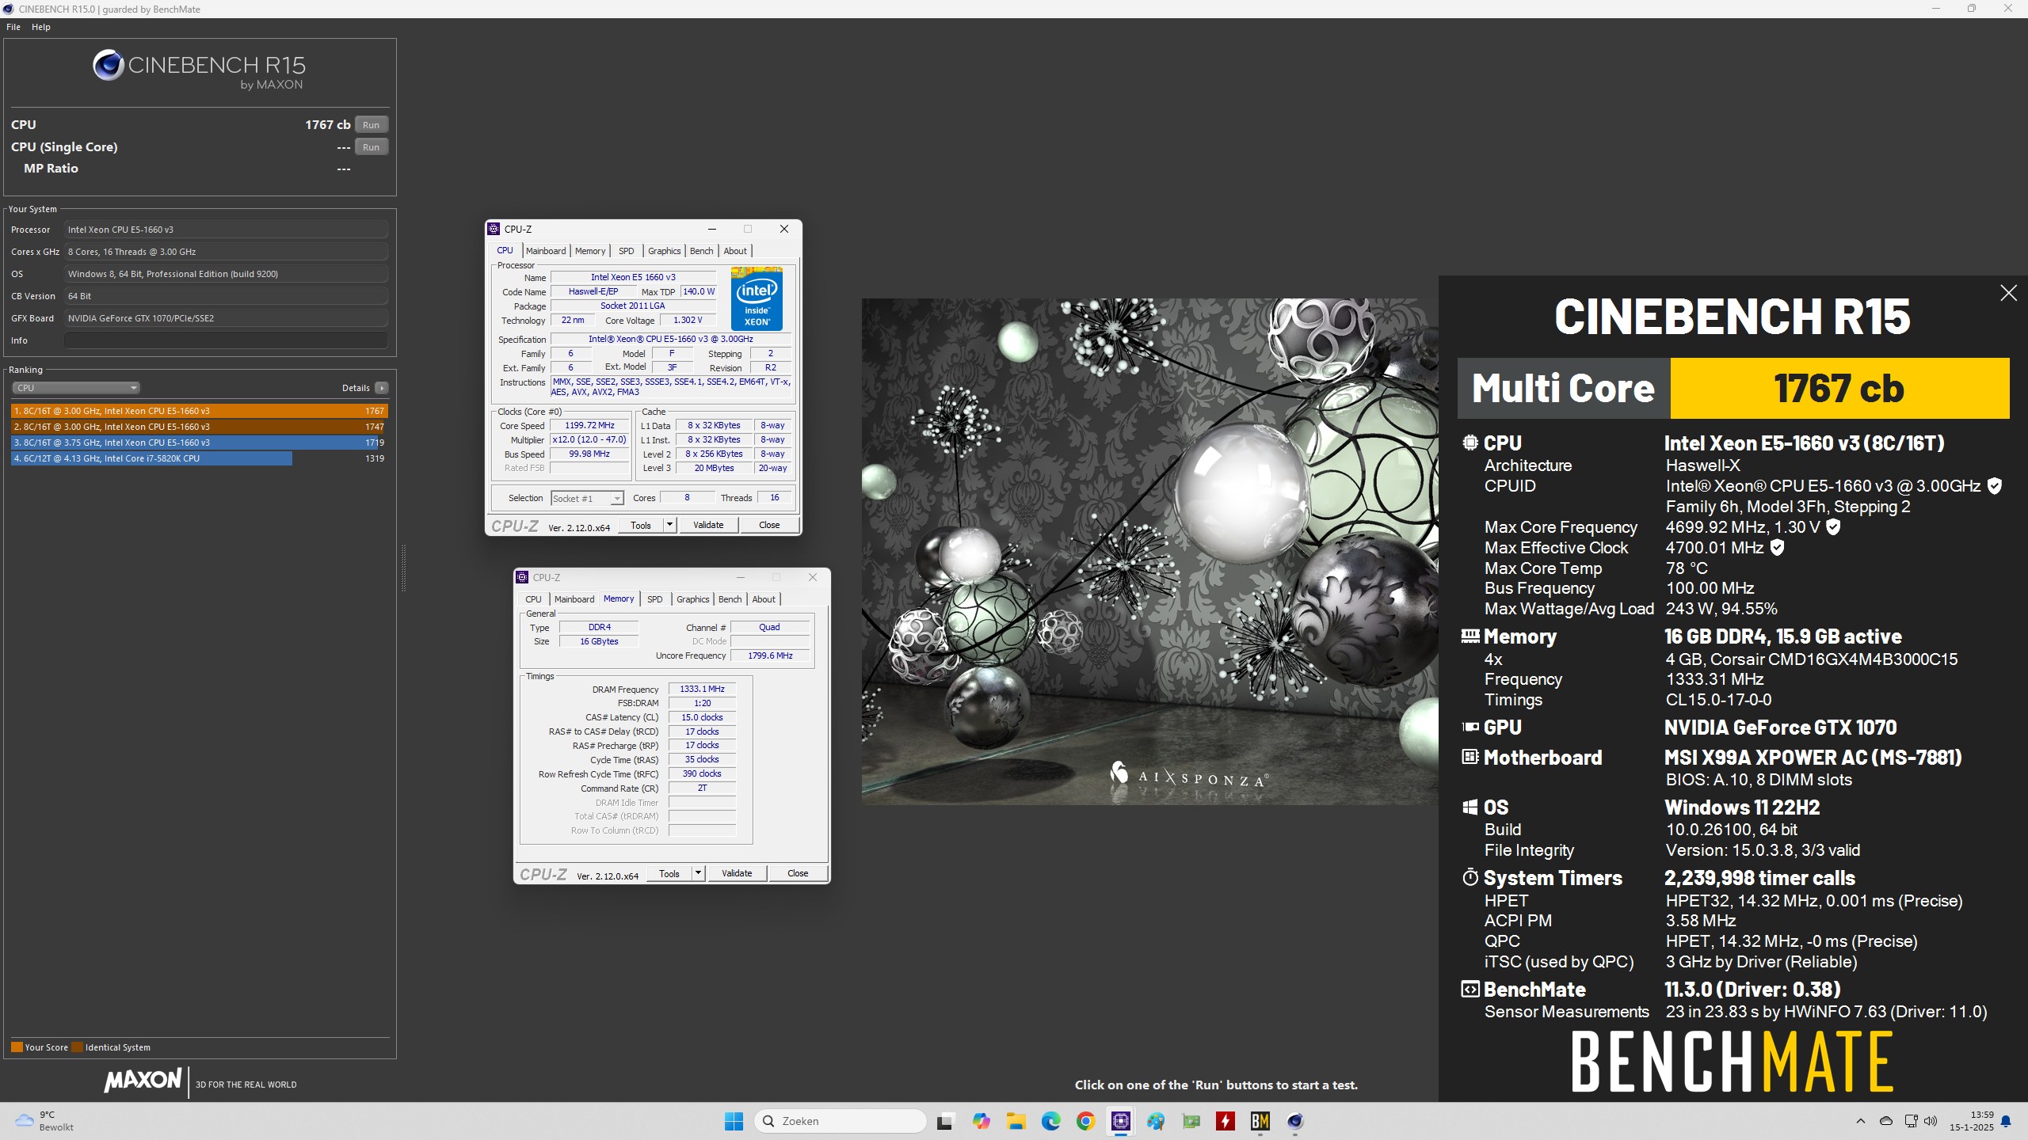2028x1140 pixels.
Task: Click Tools button in the upper CPU-Z window
Action: pos(641,525)
